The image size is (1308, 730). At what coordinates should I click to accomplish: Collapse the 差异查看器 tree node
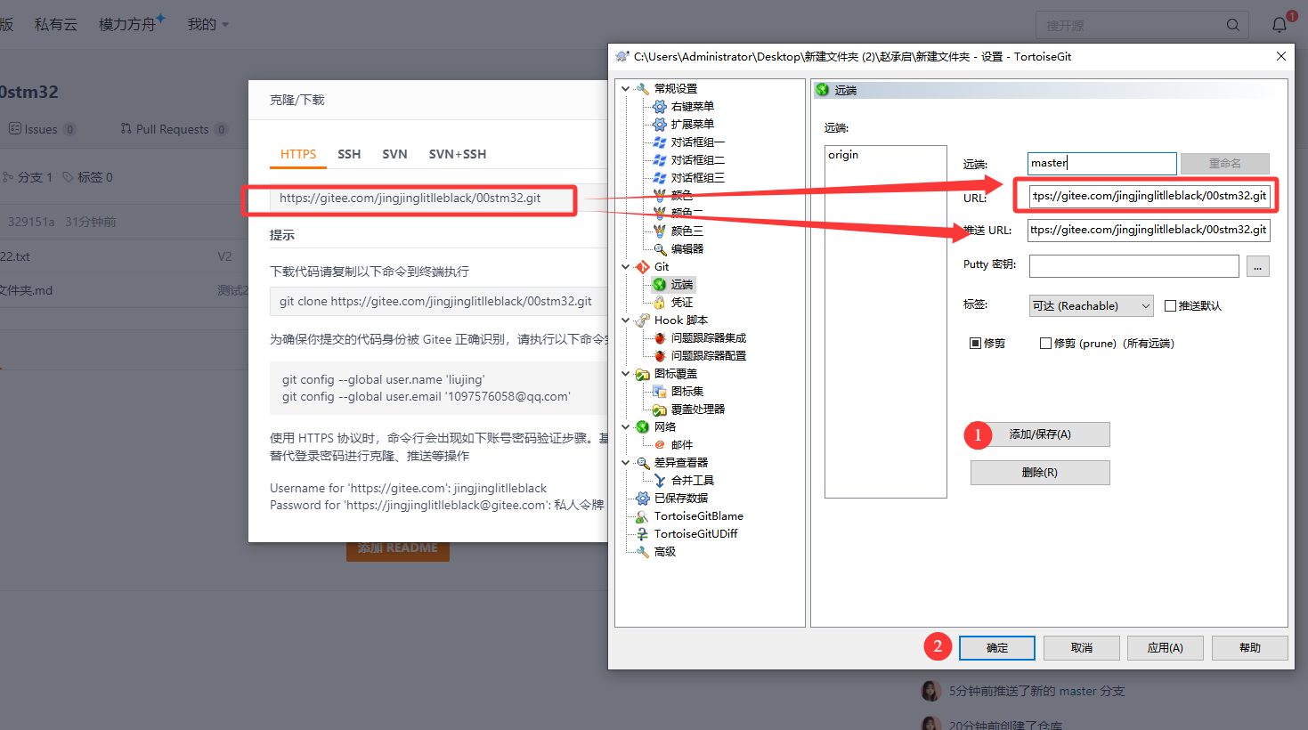coord(626,463)
